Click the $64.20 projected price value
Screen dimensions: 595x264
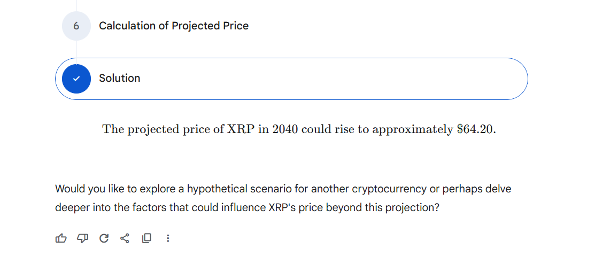click(475, 129)
